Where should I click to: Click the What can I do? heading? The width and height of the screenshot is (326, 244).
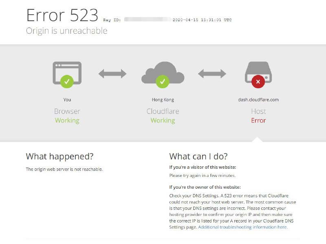tap(198, 157)
